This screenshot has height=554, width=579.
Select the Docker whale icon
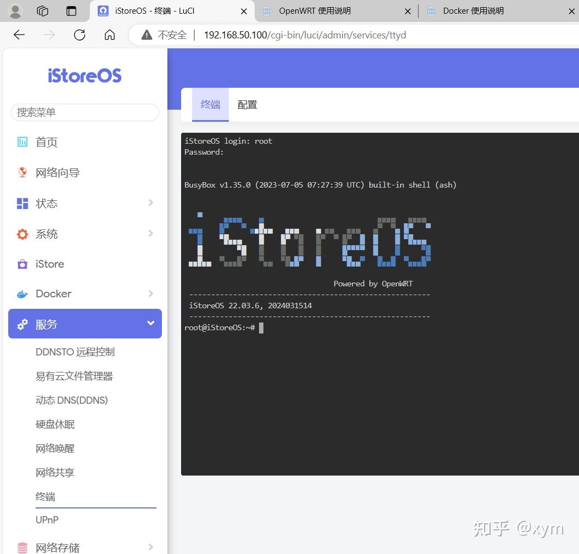coord(22,293)
